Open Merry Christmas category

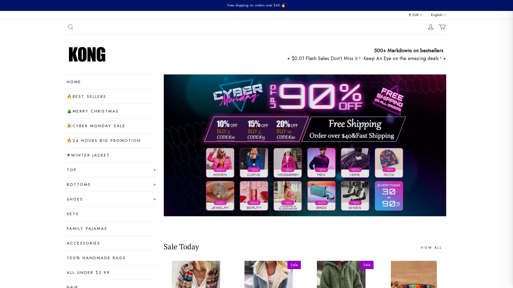[111, 111]
